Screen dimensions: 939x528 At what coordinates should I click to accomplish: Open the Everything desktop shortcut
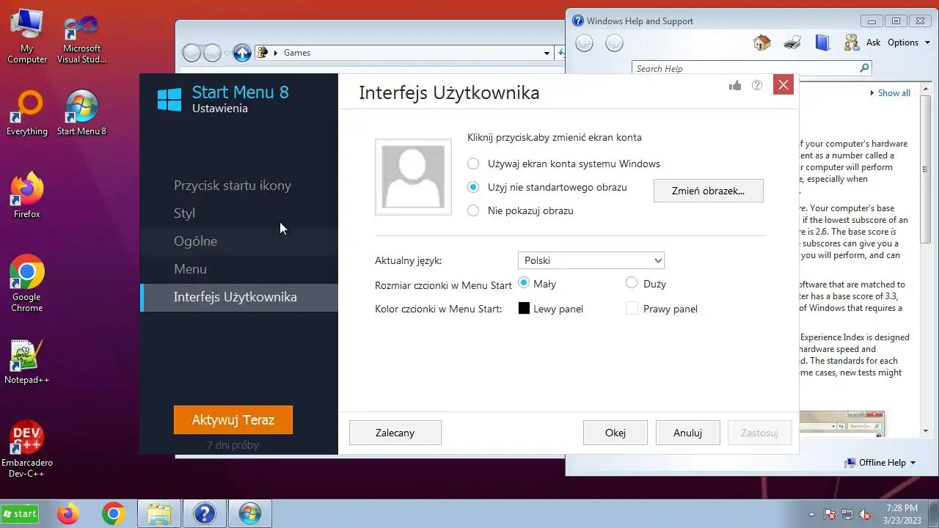pos(27,113)
